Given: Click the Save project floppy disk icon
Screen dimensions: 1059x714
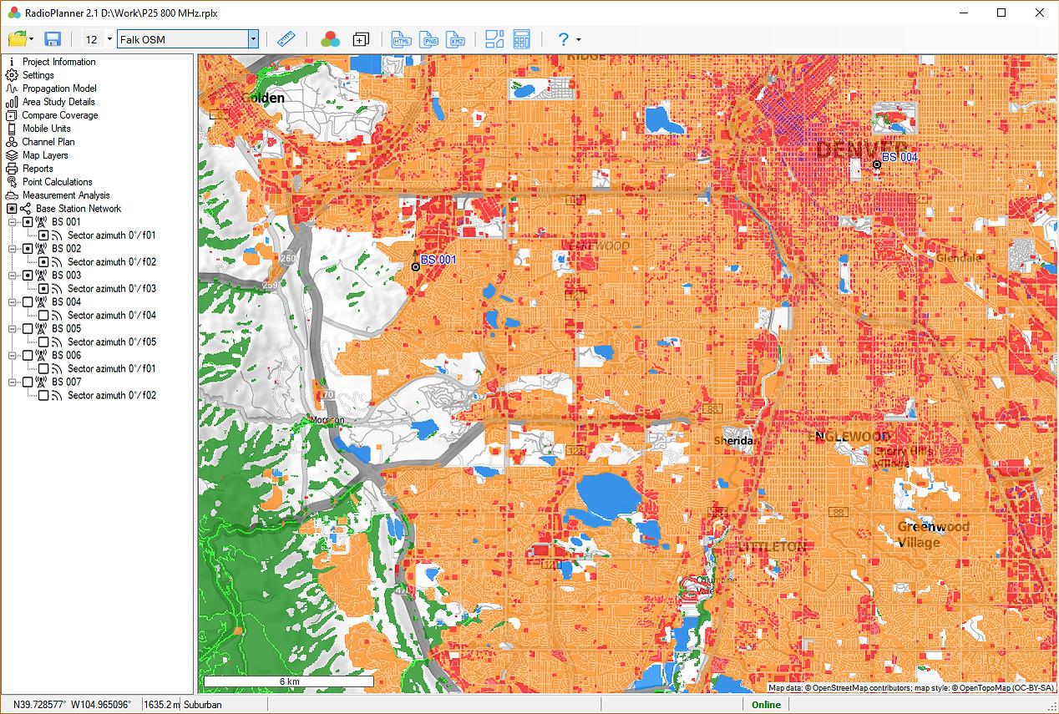Looking at the screenshot, I should (x=53, y=39).
